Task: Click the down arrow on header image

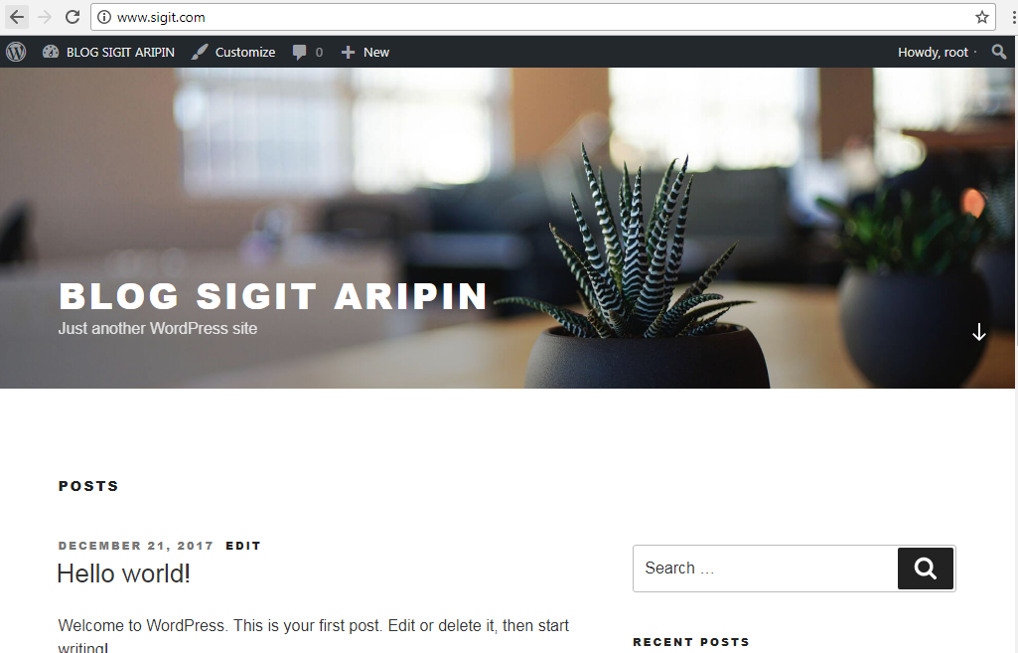Action: (979, 332)
